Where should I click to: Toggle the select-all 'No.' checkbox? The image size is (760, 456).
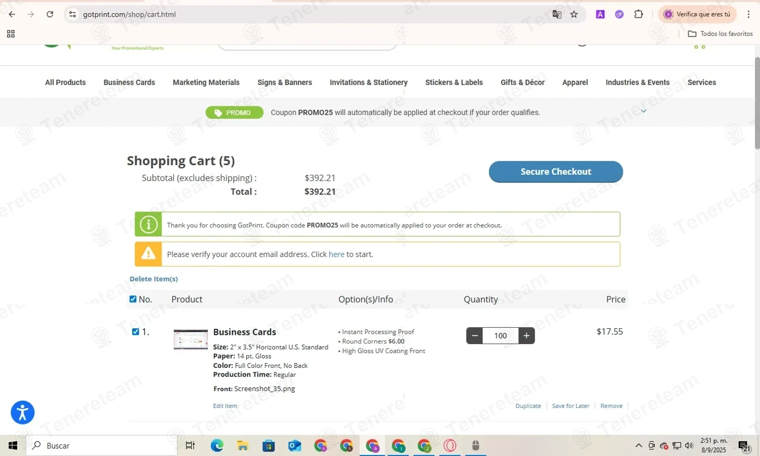[133, 299]
